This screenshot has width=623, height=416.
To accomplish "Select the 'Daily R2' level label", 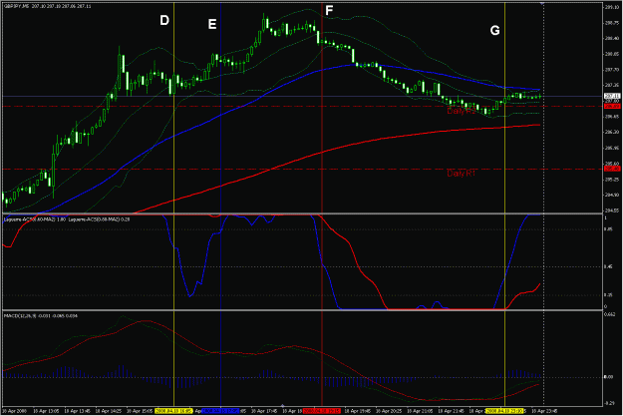I will click(x=461, y=111).
